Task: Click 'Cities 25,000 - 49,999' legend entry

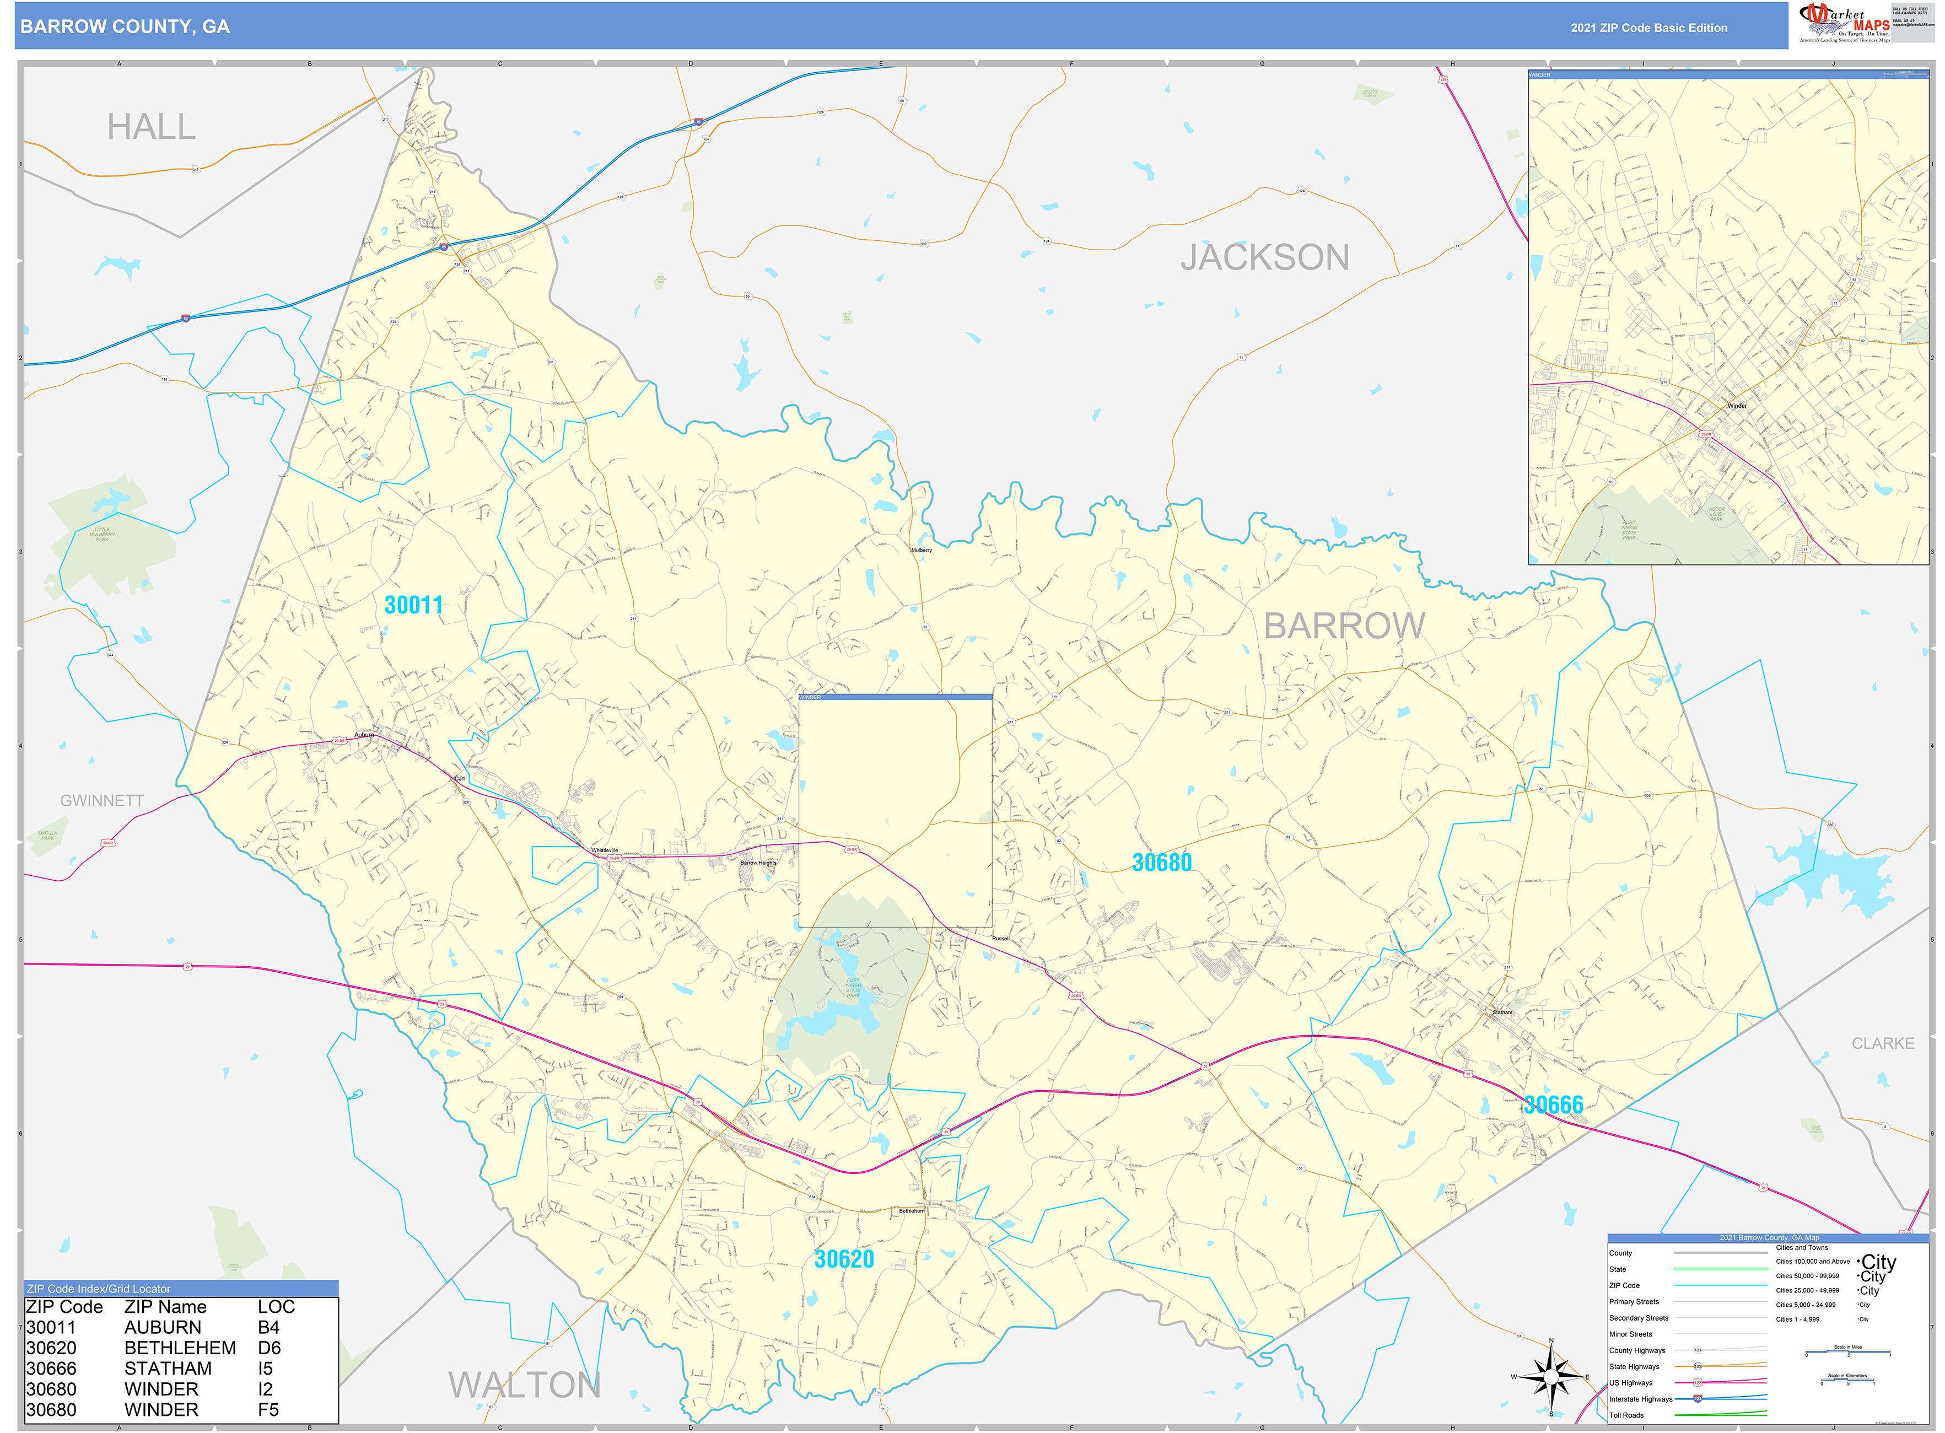Action: (x=1807, y=1291)
